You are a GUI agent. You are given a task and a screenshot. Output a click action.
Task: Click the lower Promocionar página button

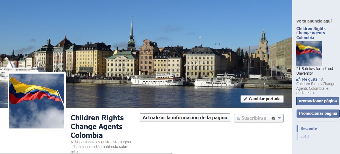tap(318, 113)
